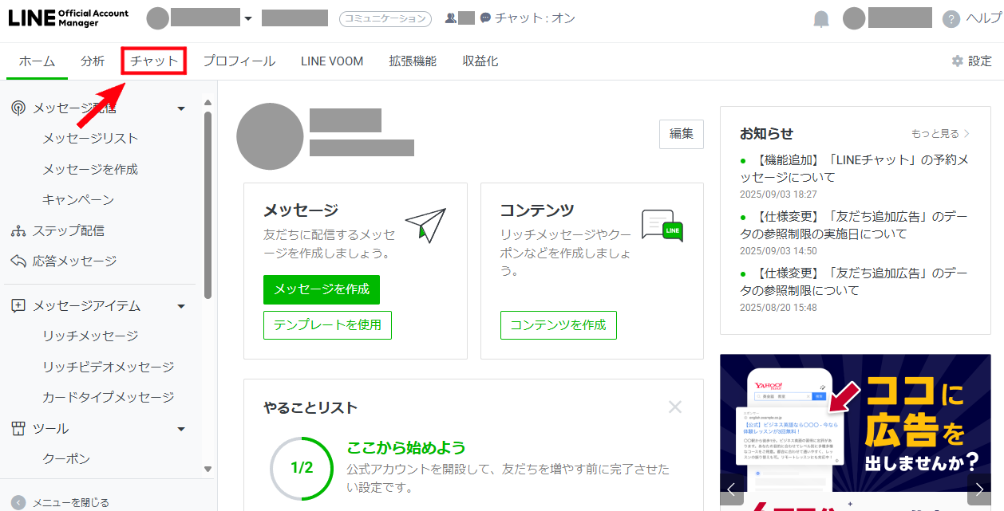Show previous ad banner with left arrow

pos(732,489)
